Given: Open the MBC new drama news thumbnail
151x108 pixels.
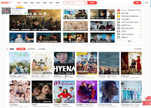Looking at the screenshot, I should click(76, 37).
